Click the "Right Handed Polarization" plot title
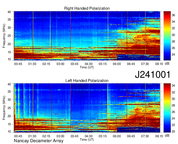Viewport: 178px width, 144px height. [x=87, y=8]
